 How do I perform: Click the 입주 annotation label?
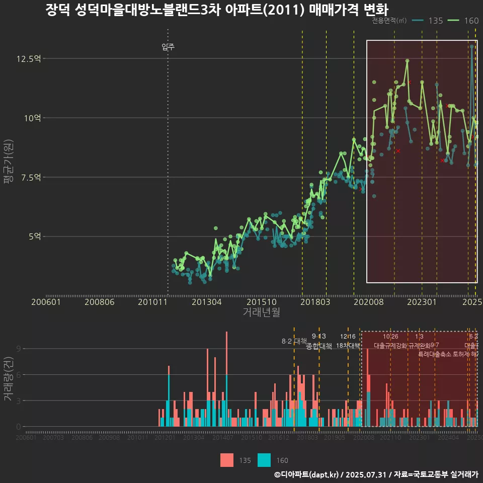(x=168, y=46)
